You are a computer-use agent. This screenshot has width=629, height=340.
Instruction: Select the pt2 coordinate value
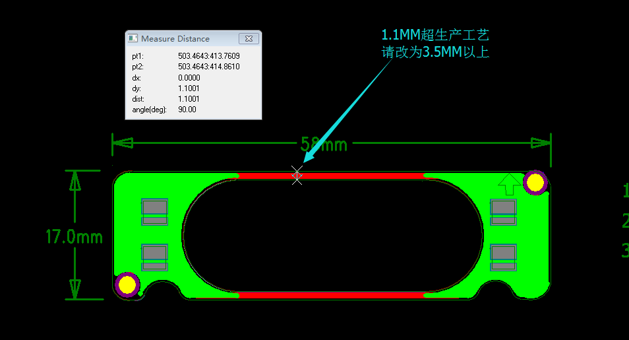pos(208,67)
